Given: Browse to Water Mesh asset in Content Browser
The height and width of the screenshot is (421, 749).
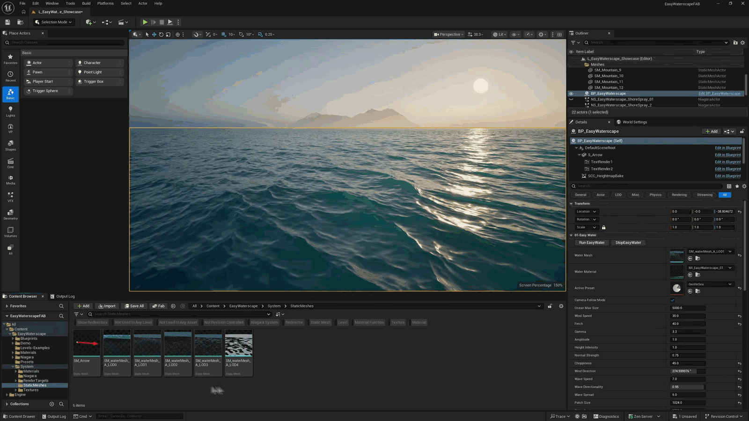Looking at the screenshot, I should click(x=698, y=258).
